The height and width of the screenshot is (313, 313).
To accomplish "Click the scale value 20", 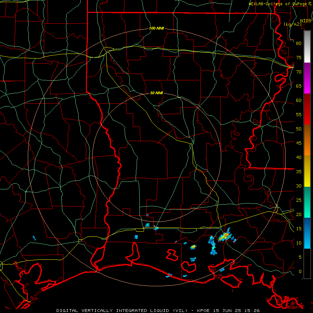I will click(299, 214).
